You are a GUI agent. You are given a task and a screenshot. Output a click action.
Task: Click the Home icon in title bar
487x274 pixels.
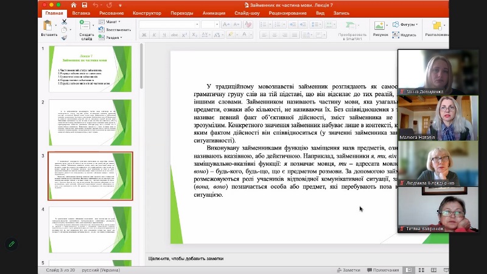click(x=74, y=5)
